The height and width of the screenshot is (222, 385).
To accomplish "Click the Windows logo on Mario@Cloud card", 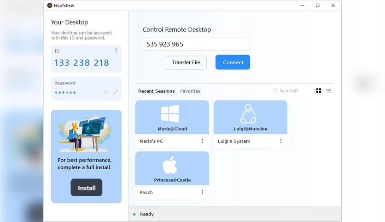I will [x=170, y=114].
